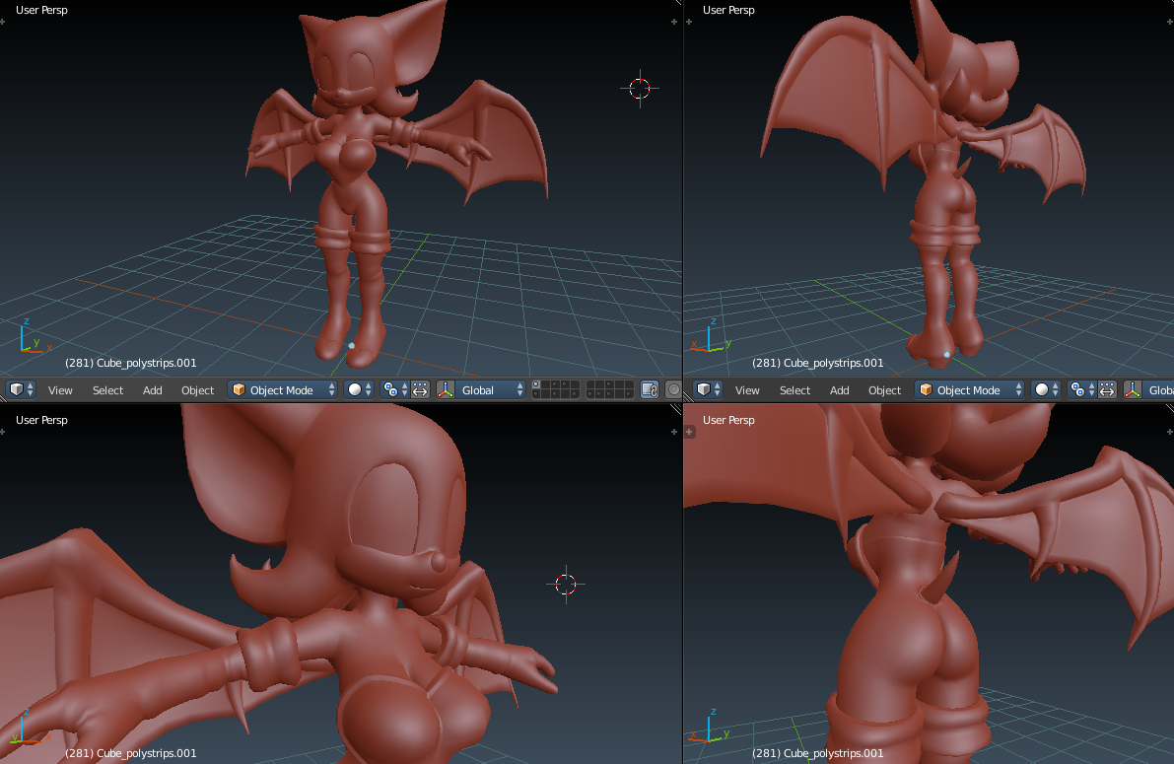Click the XYZ axis gizmo in top-right viewport
The height and width of the screenshot is (764, 1174).
coord(712,335)
